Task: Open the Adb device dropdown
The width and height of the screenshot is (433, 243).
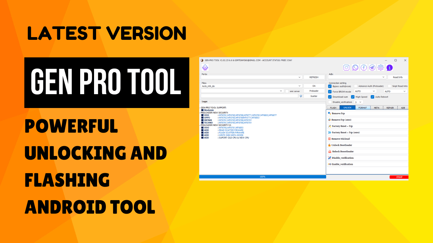Action: point(357,77)
